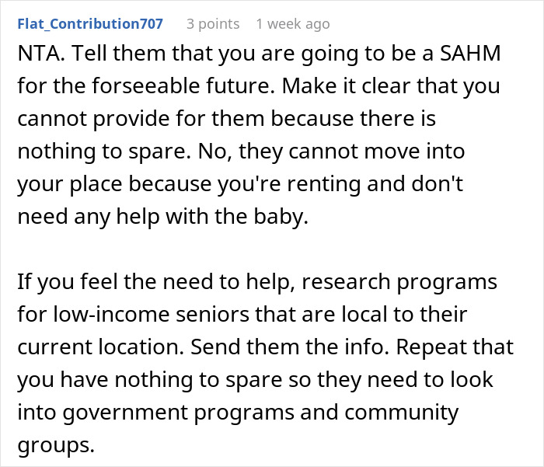Click the sentence Send them the info
Screen dimensions: 544x467
point(290,347)
